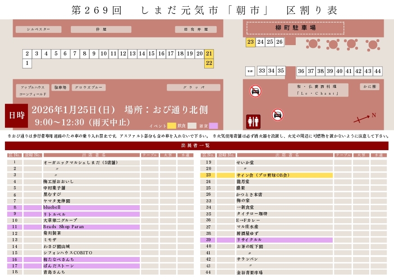Click the purple 雑貨 legend swatch
394x280 pixels.
click(214, 126)
